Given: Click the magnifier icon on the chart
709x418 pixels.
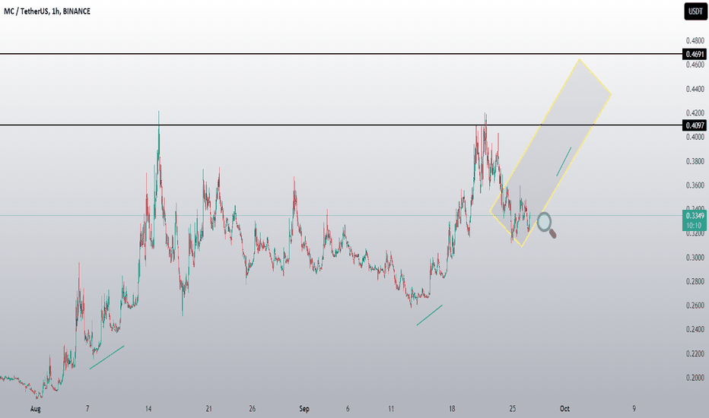Looking at the screenshot, I should (x=546, y=225).
